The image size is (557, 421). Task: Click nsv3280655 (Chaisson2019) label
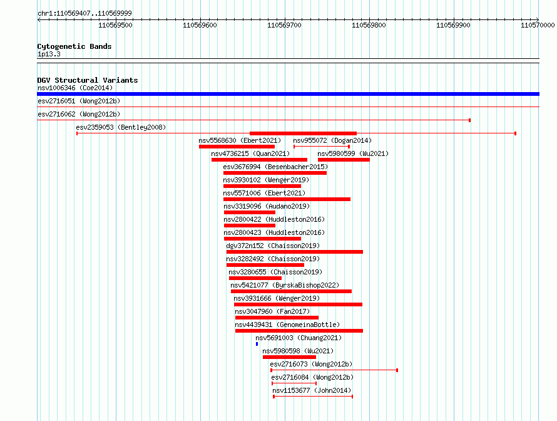pos(275,272)
